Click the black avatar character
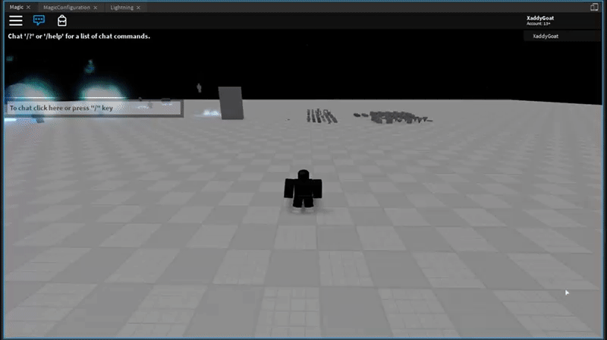 [303, 190]
